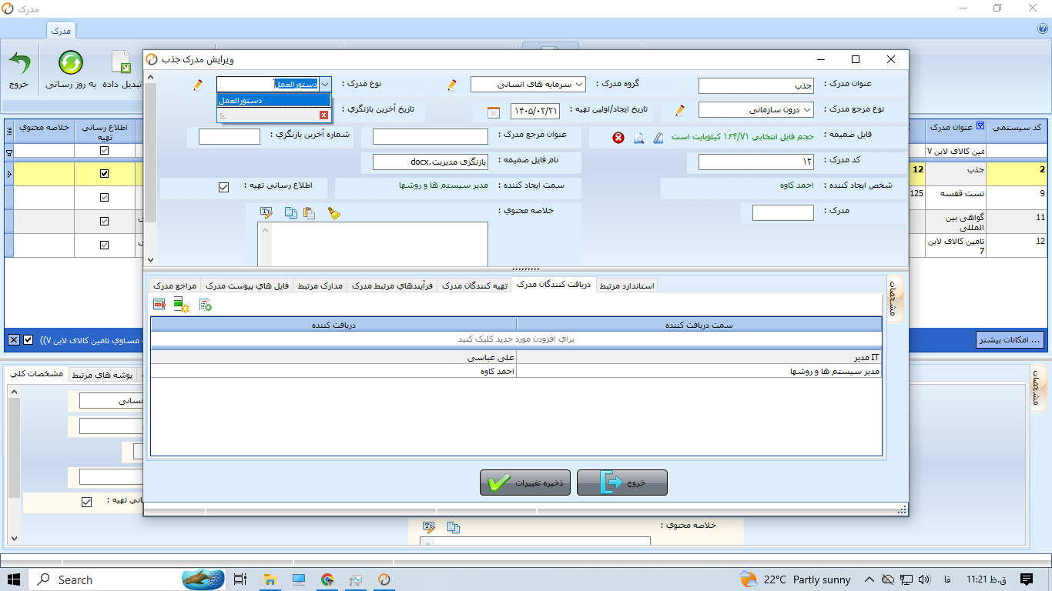Screen dimensions: 1052x591
Task: Click the broom clear icon above خلاصه محتوی
Action: click(x=333, y=212)
